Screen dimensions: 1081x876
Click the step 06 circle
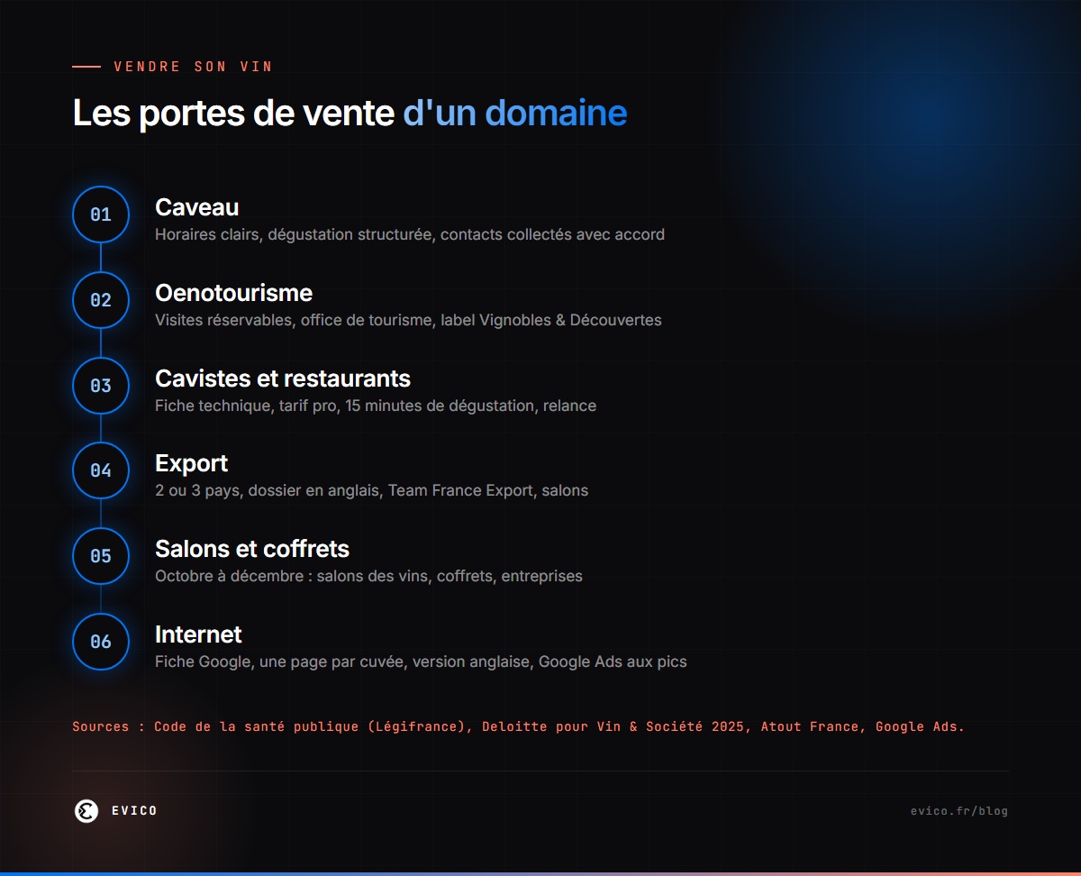coord(101,642)
